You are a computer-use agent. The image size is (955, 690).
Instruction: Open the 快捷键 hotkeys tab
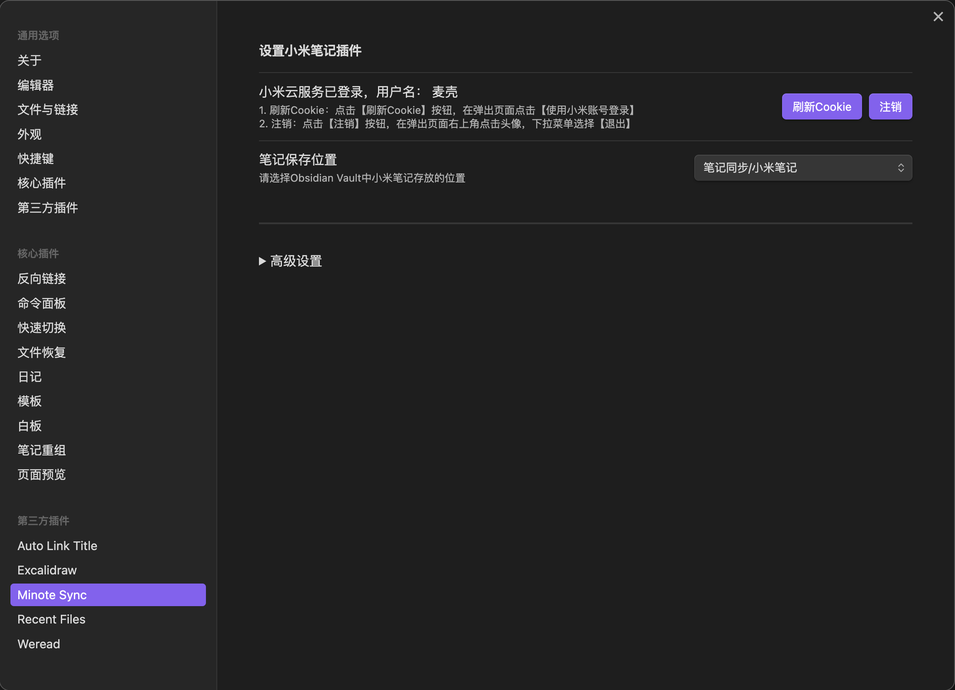[36, 159]
